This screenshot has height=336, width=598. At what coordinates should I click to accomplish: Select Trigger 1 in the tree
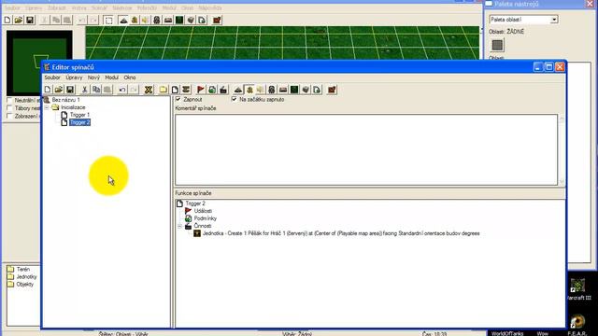[x=79, y=115]
